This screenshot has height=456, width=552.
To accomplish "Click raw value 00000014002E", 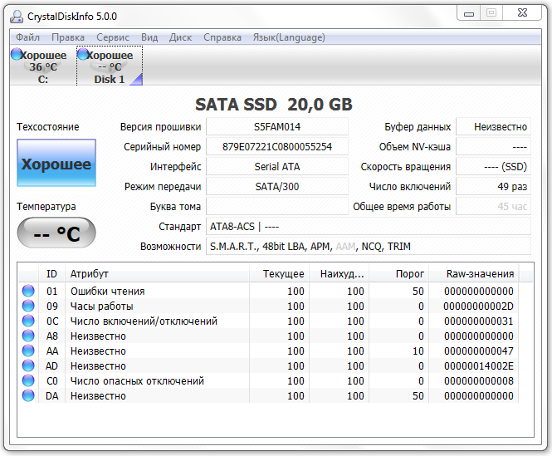I will pyautogui.click(x=478, y=366).
